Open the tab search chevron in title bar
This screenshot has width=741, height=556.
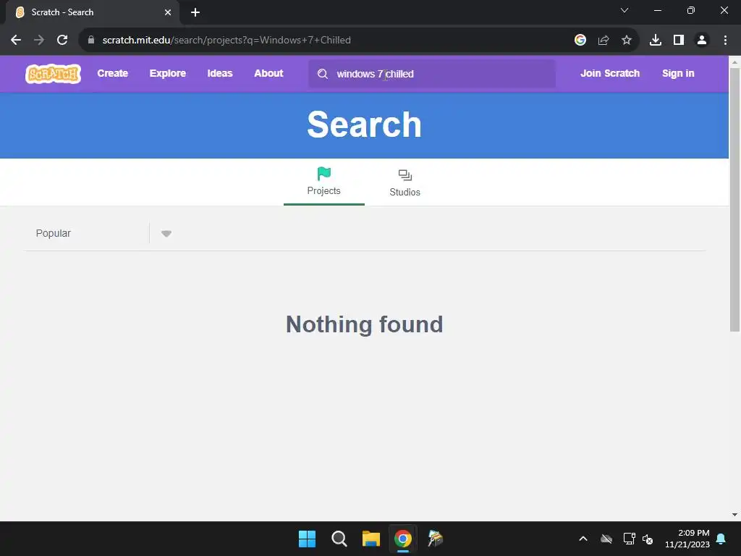pos(624,10)
